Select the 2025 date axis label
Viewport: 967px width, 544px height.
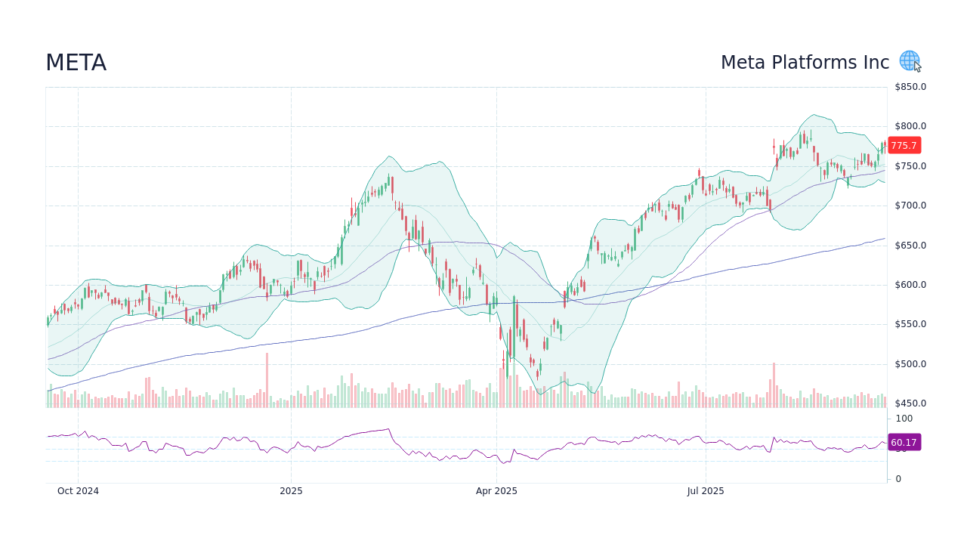pos(291,491)
